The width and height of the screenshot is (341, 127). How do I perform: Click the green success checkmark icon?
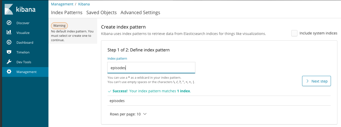(x=110, y=91)
